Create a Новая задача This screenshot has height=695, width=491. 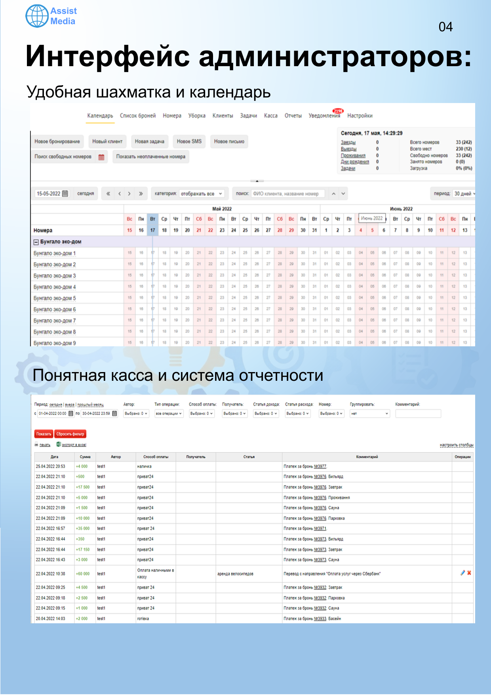tap(150, 141)
